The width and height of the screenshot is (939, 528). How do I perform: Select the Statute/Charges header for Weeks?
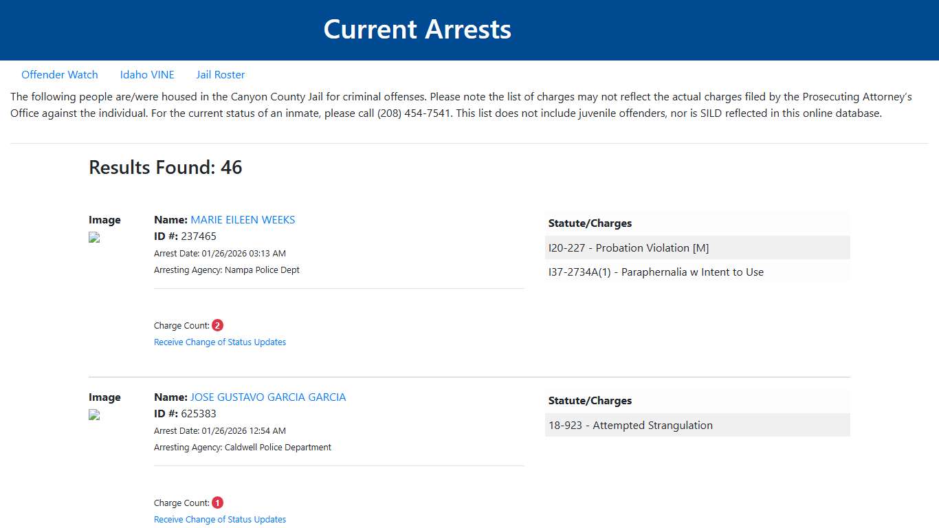click(590, 223)
